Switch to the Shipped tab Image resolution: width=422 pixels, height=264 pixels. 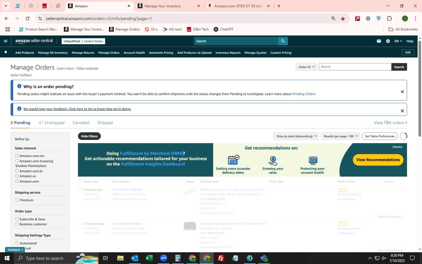pos(105,123)
